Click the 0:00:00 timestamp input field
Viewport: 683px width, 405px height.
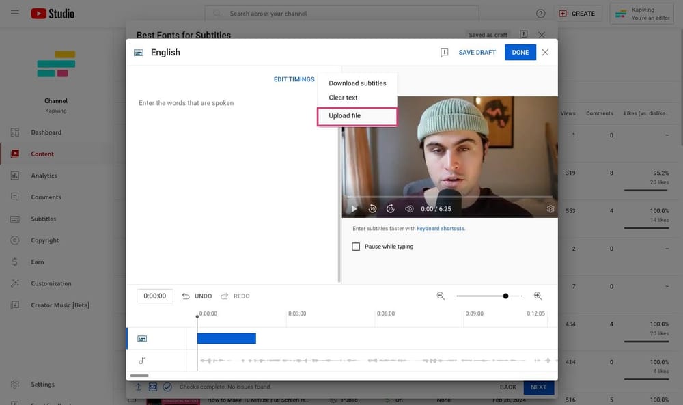click(154, 296)
